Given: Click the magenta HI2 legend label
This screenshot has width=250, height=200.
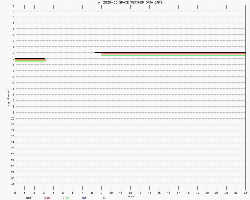Looking at the screenshot, I should [x=103, y=198].
